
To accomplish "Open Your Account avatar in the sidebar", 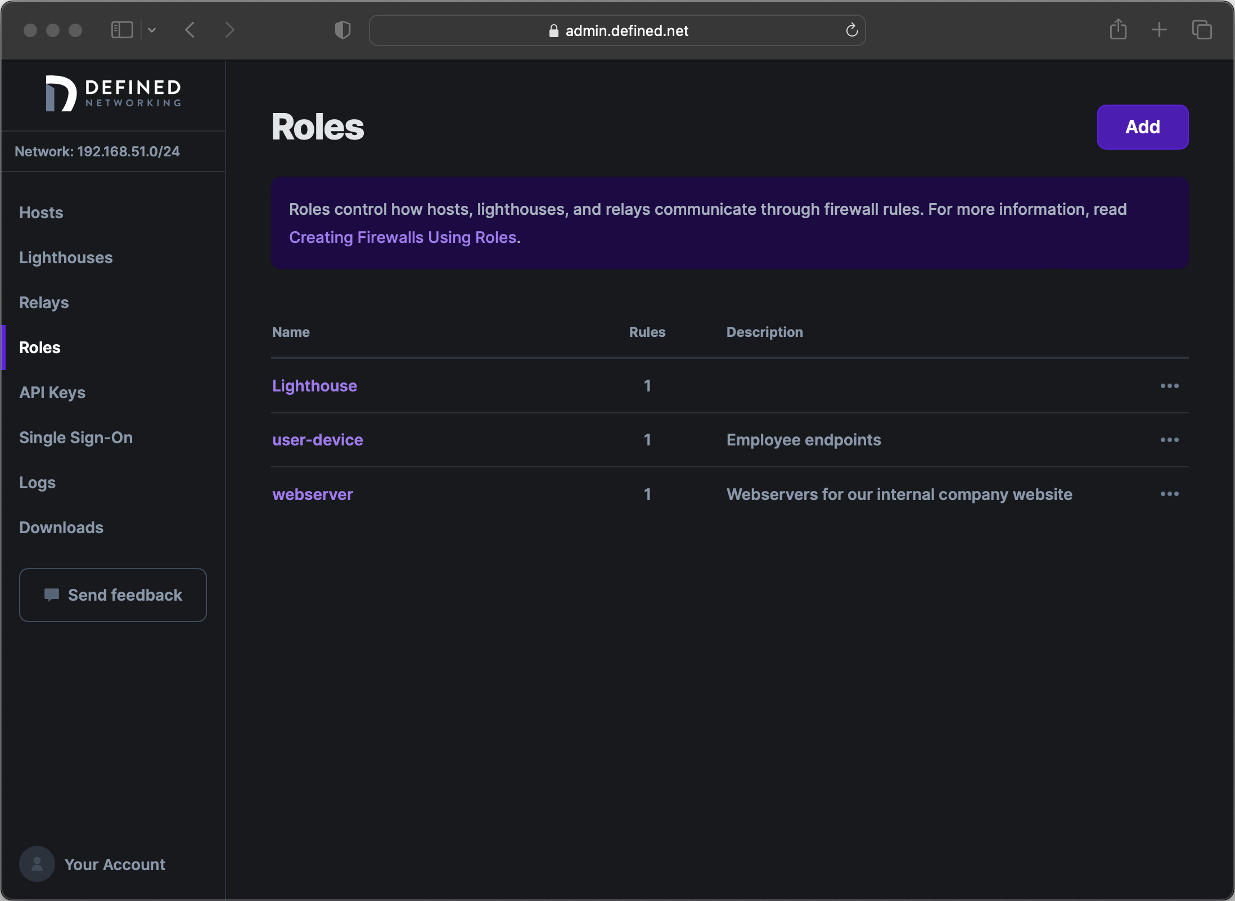I will [37, 864].
